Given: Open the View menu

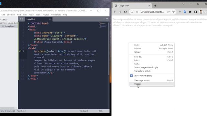Looking at the screenshot, I should pyautogui.click(x=25, y=15).
